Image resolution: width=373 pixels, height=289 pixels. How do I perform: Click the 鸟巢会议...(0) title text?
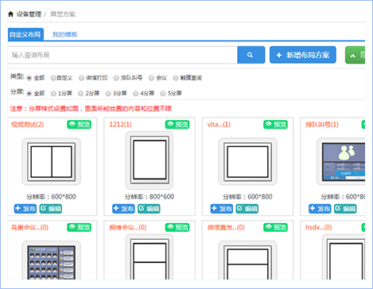coord(29,227)
